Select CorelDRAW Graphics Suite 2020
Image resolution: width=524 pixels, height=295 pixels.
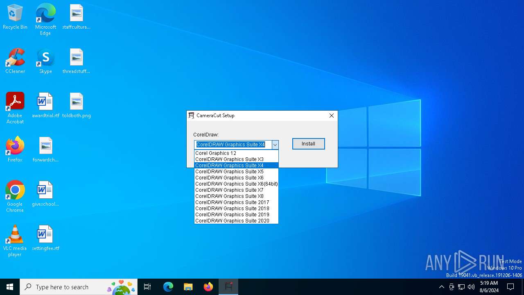236,221
